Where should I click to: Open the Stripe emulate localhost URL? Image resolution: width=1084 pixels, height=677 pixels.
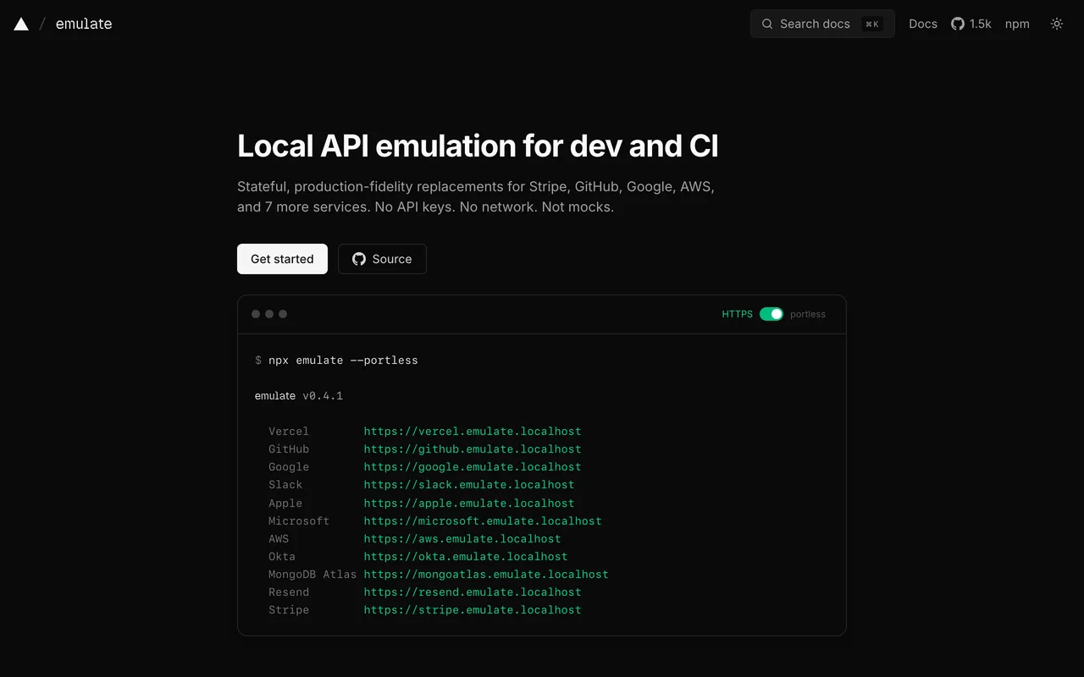click(473, 610)
